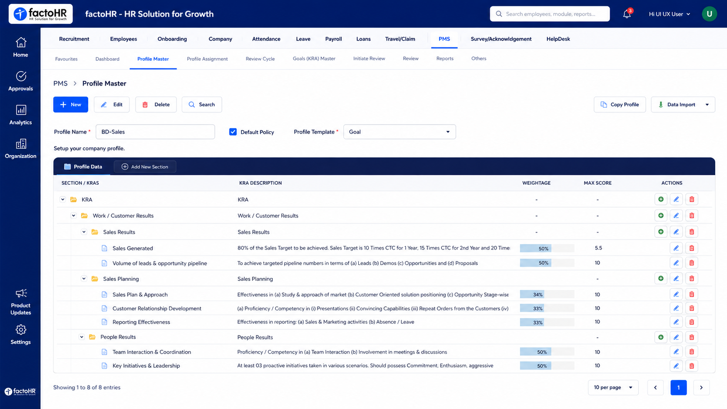
Task: Open the Attendance module tab
Action: pos(266,39)
